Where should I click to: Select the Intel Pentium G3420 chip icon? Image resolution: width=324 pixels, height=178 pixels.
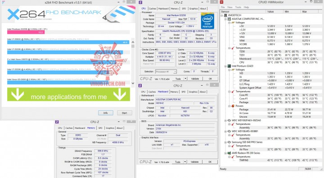[229, 66]
